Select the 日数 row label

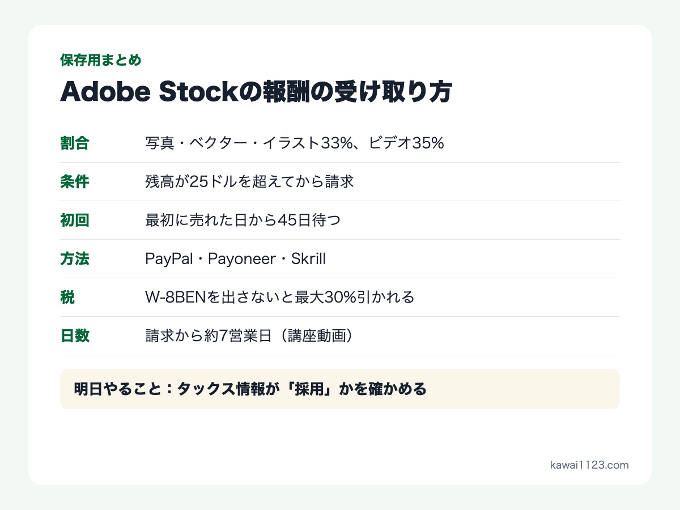[75, 336]
